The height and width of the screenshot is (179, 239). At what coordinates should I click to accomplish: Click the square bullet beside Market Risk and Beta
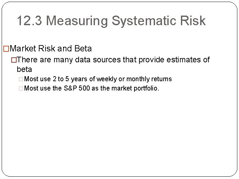click(x=6, y=49)
